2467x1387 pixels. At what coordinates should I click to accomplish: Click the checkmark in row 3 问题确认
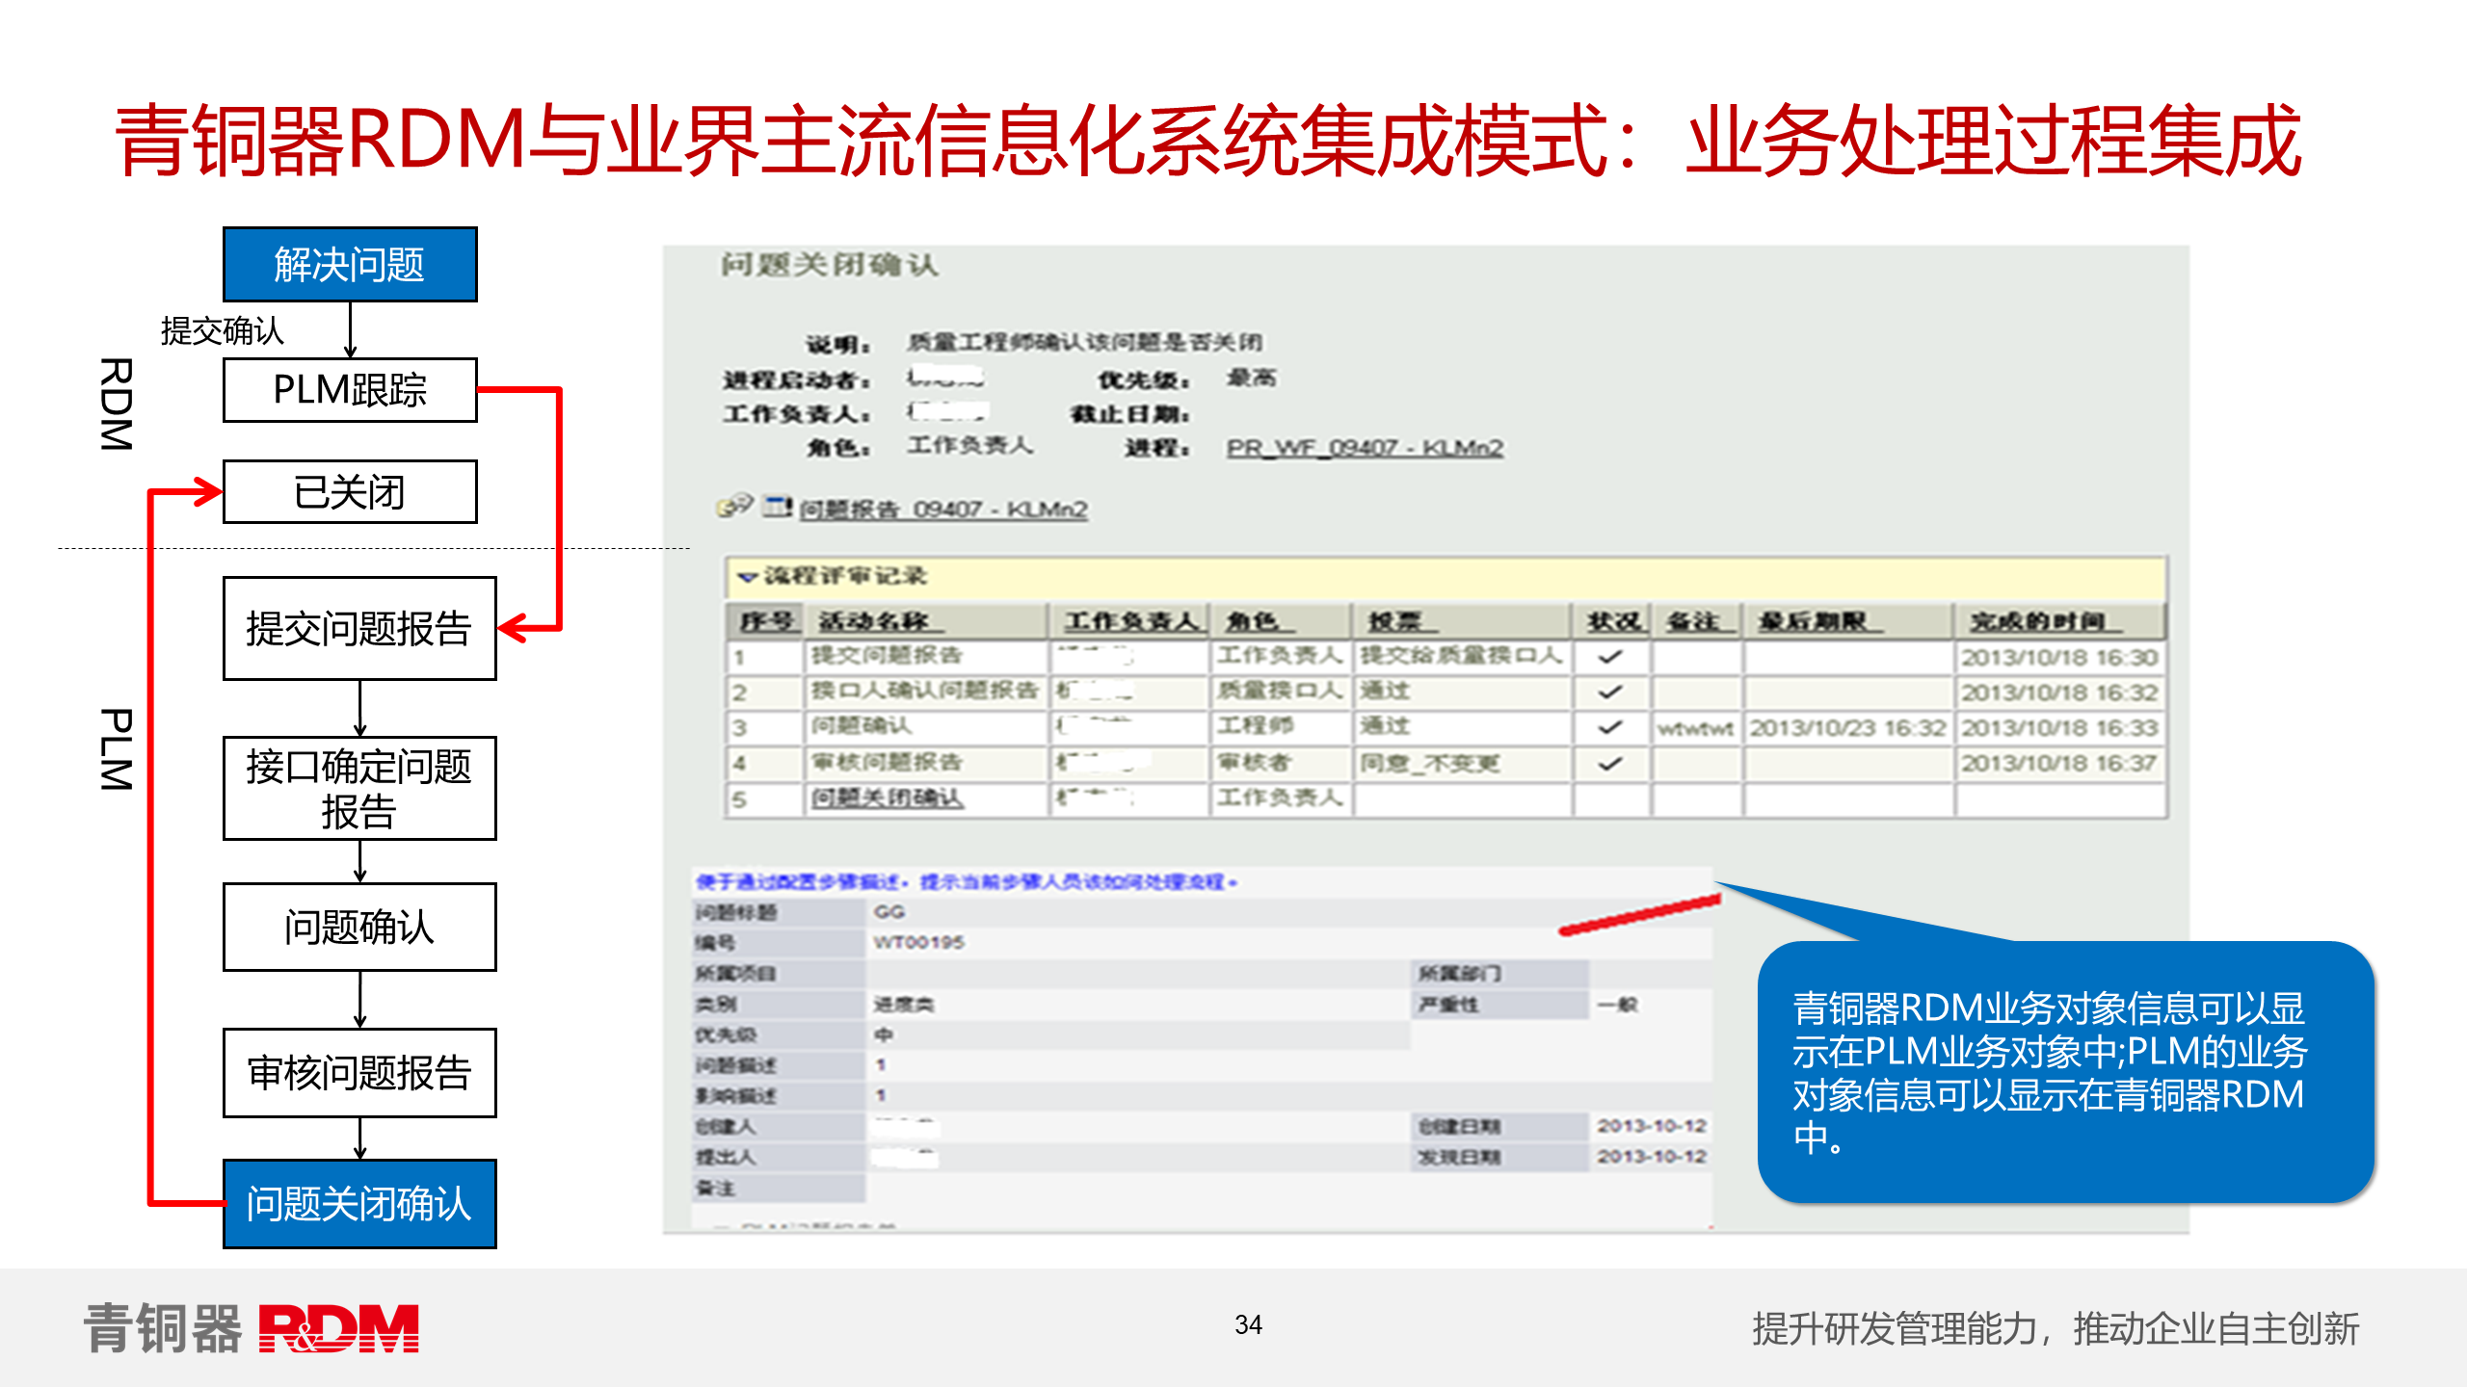coord(1609,727)
